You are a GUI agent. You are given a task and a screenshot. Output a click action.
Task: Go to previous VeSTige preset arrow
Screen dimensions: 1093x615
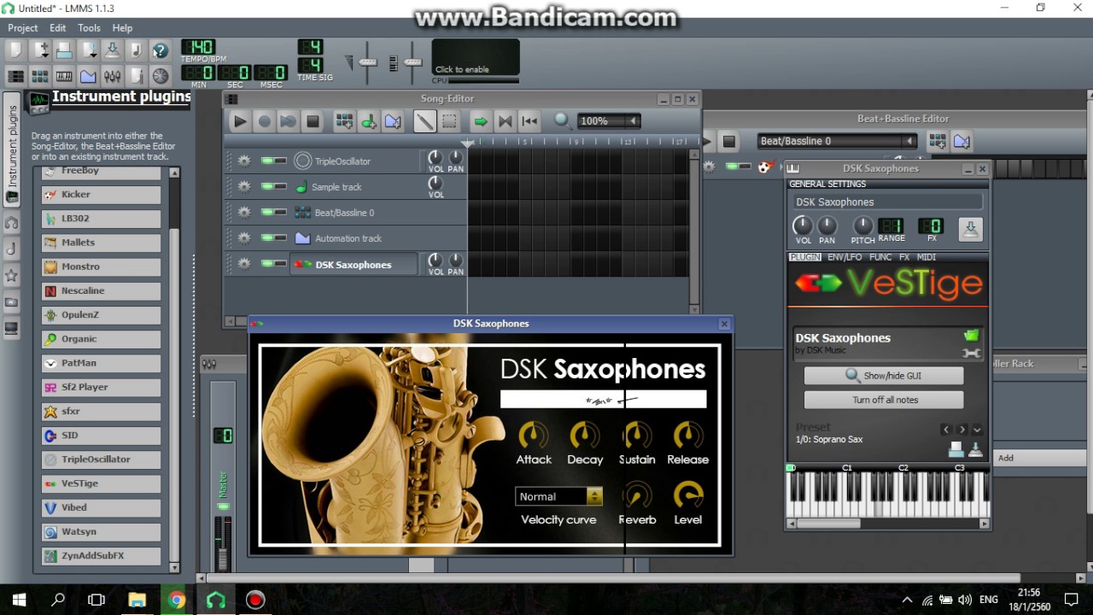pos(946,430)
